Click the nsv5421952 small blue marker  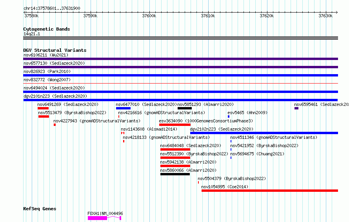tap(231, 149)
